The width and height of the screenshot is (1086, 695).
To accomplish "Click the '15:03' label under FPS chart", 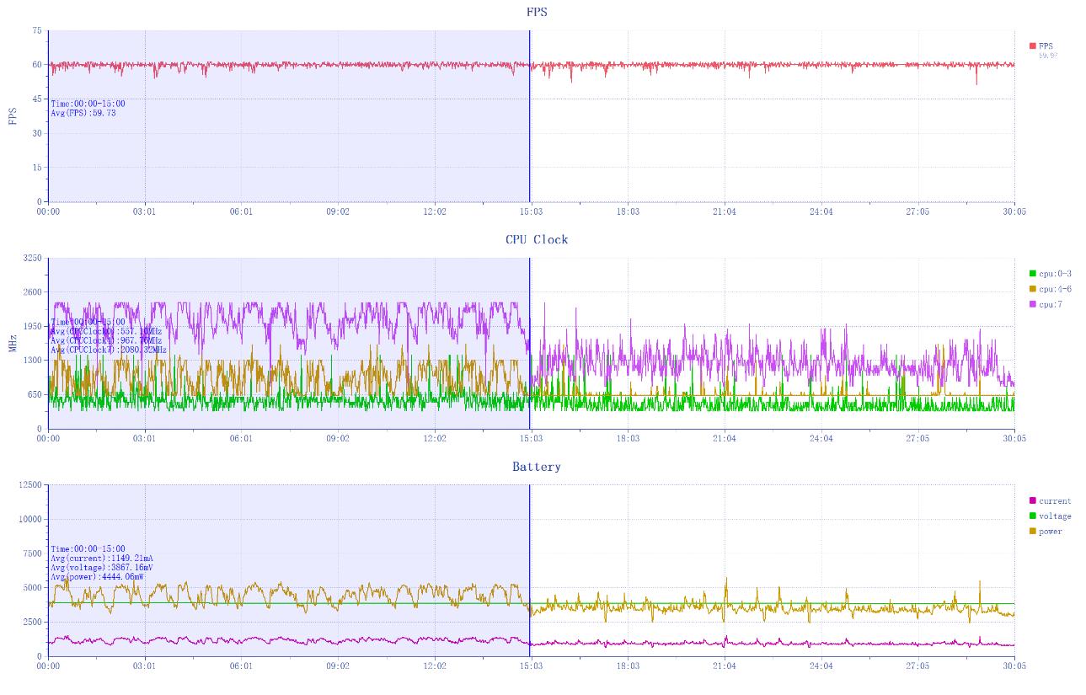I will pyautogui.click(x=531, y=211).
